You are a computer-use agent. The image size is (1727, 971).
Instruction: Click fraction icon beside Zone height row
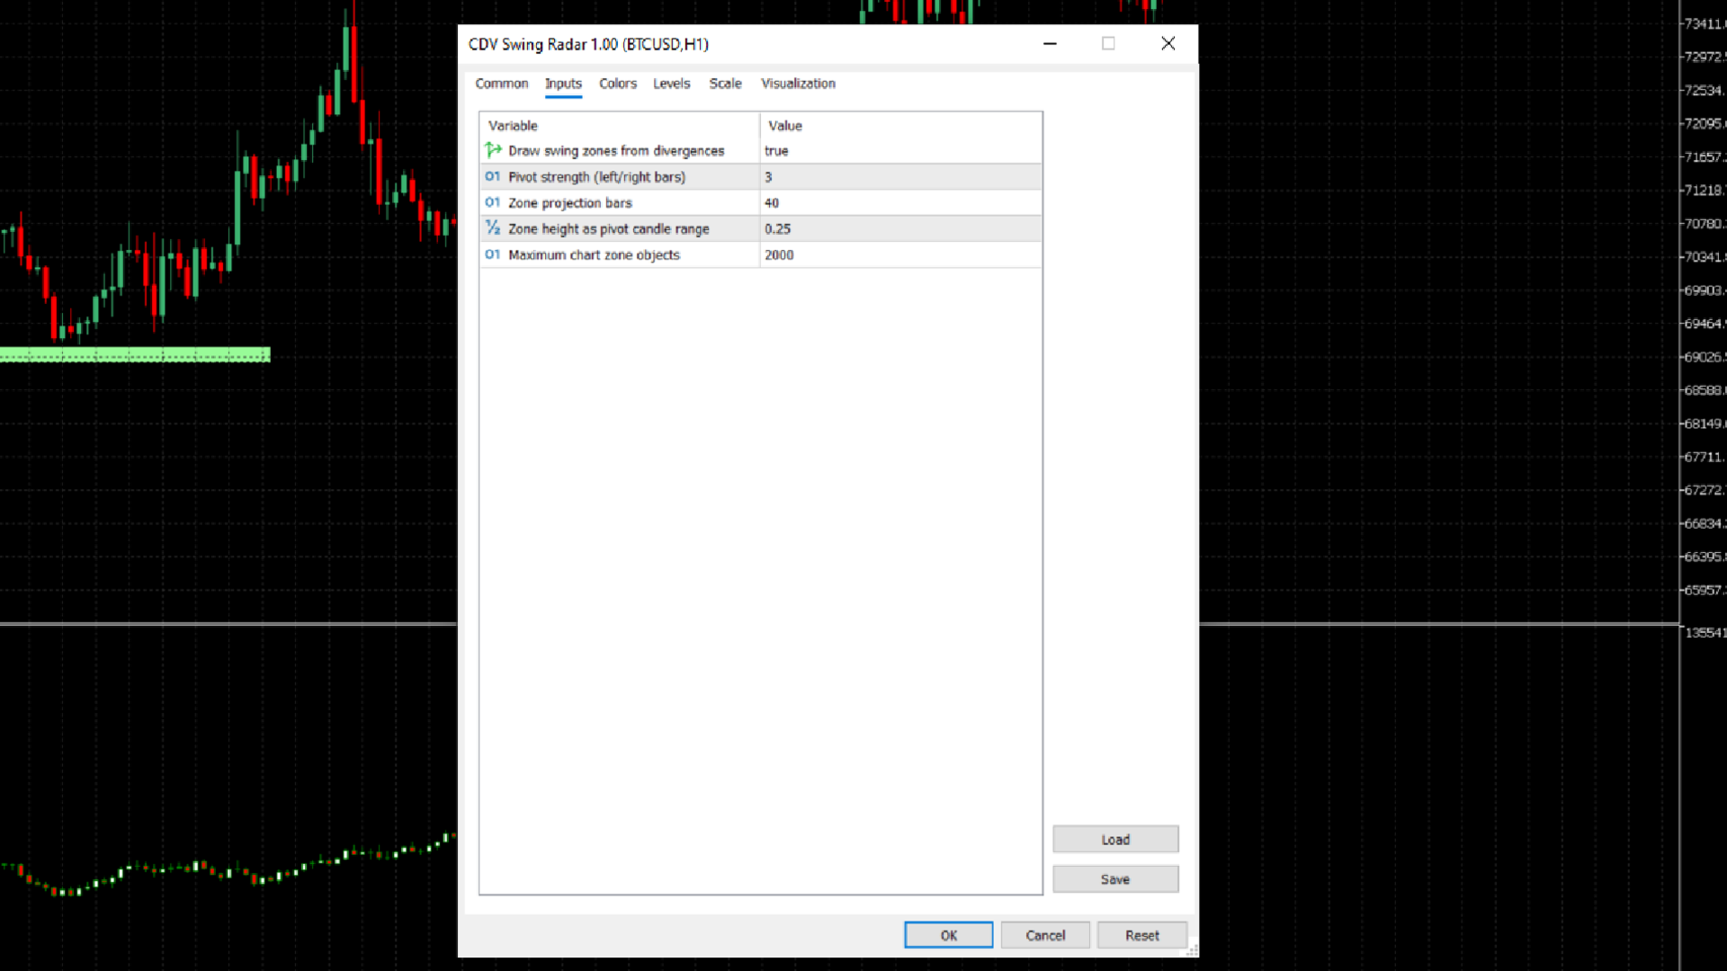[492, 228]
